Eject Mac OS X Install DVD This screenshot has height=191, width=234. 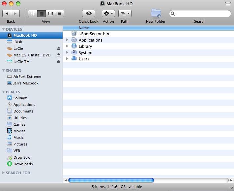pos(59,55)
